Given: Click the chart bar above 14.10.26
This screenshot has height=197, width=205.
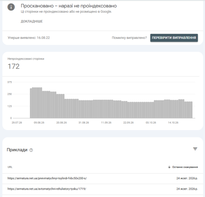Looking at the screenshot, I should pyautogui.click(x=173, y=109).
